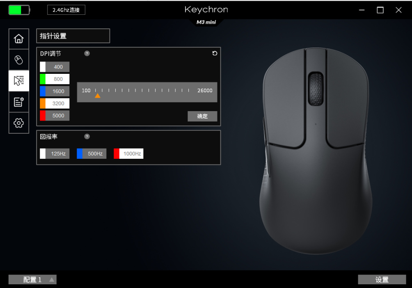The image size is (412, 288).
Task: Set polling rate to 1000Hz
Action: (128, 153)
